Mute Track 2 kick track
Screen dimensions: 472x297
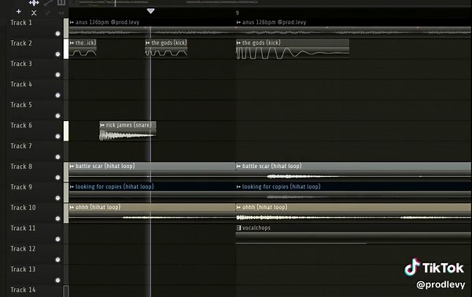[57, 54]
